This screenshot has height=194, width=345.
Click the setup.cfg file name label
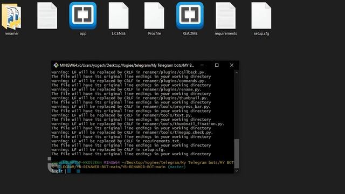coord(261,33)
